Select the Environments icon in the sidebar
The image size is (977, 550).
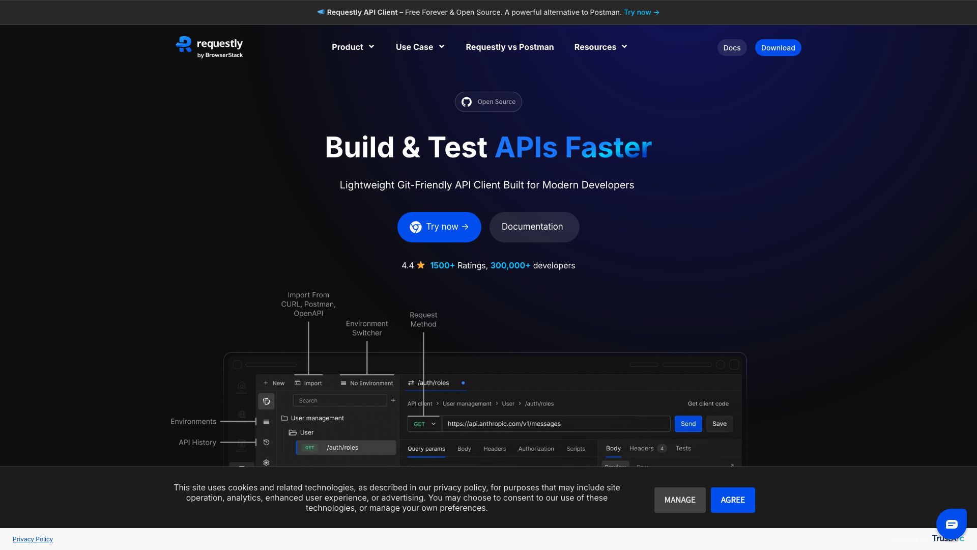click(266, 421)
